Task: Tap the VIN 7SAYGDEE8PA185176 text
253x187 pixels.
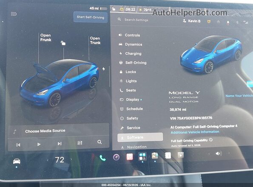Action: pyautogui.click(x=191, y=118)
